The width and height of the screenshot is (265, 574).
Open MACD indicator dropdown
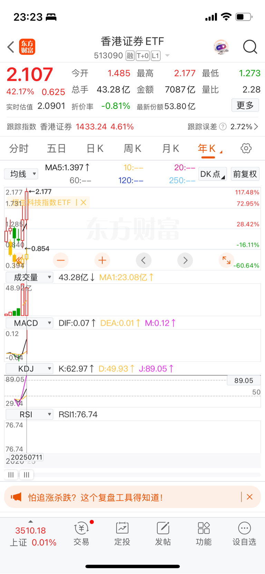coord(29,323)
